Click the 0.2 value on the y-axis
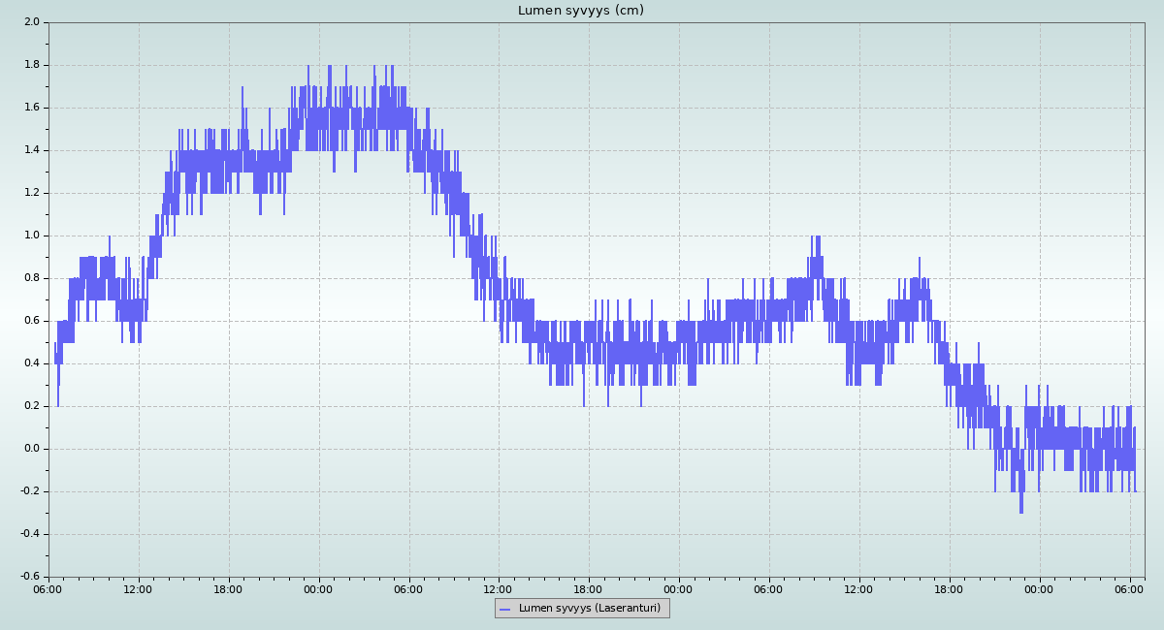Image resolution: width=1164 pixels, height=630 pixels. [x=31, y=406]
